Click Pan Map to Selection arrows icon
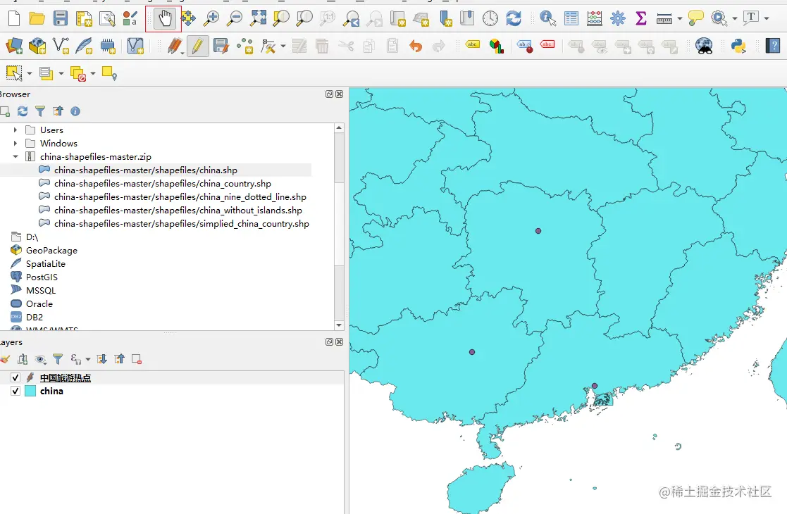787x514 pixels. point(188,18)
